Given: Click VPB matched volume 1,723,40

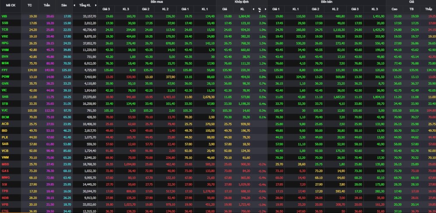Looking at the screenshot, I should (x=244, y=204).
